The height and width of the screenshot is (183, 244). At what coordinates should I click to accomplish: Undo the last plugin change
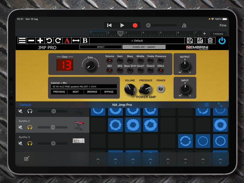pyautogui.click(x=49, y=41)
